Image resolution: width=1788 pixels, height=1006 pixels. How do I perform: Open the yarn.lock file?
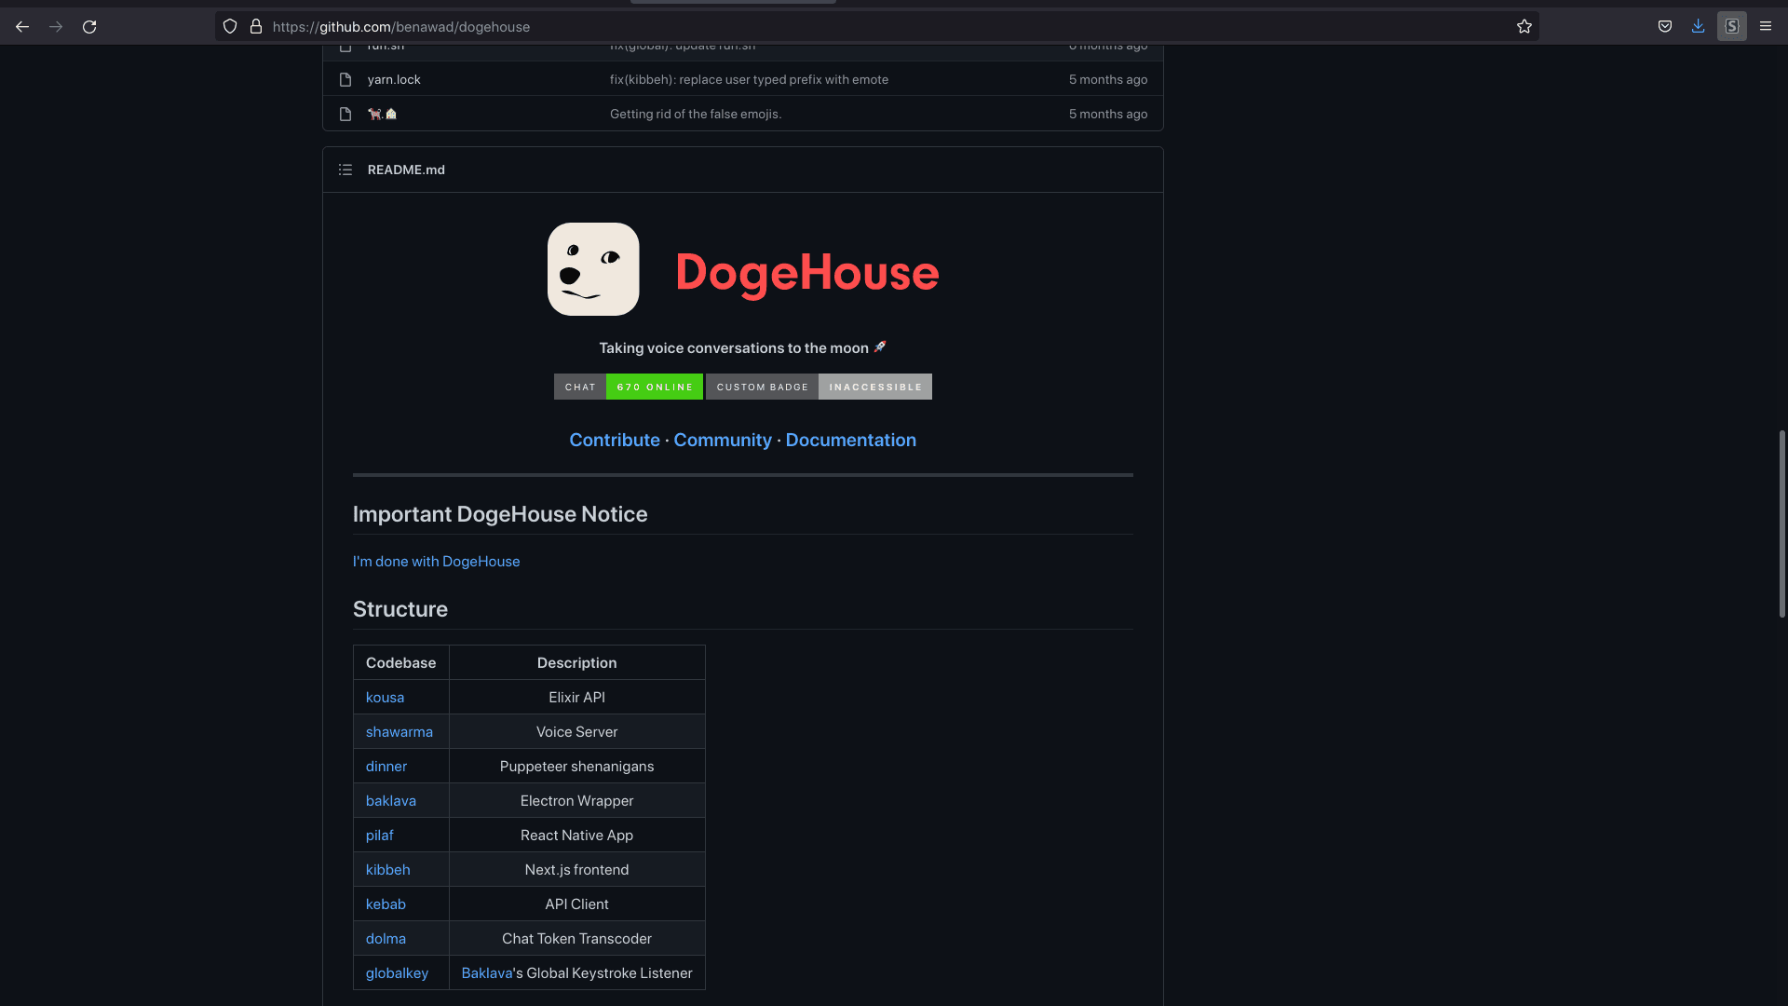click(394, 80)
